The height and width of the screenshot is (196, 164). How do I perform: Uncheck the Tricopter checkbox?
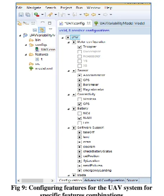point(80,47)
